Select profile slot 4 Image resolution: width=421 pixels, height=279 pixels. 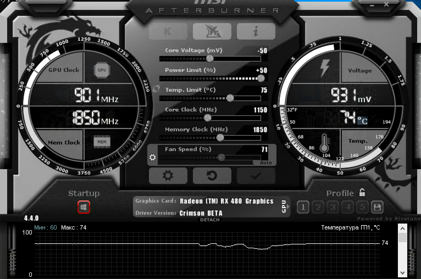coord(348,207)
